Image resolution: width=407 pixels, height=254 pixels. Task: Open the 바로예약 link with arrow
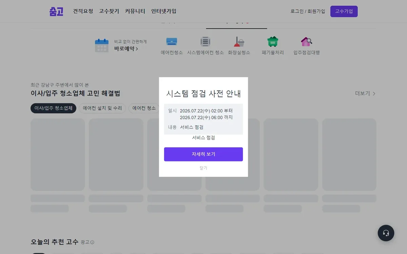(x=126, y=48)
